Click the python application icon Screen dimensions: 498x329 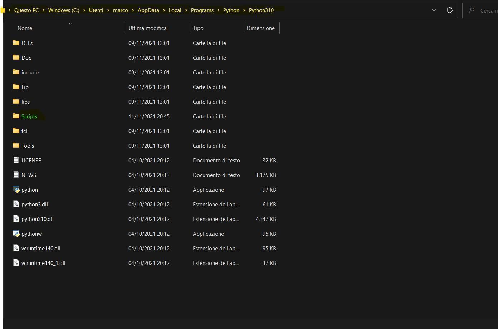16,189
